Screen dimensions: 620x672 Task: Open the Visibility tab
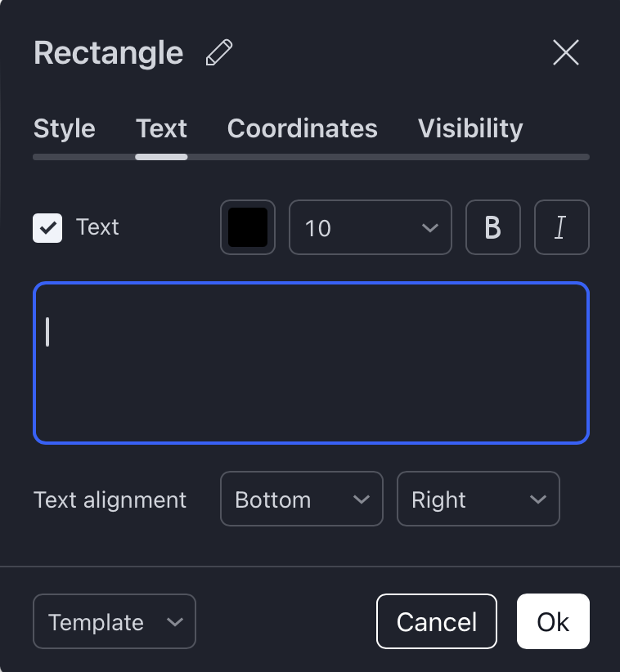pos(470,129)
